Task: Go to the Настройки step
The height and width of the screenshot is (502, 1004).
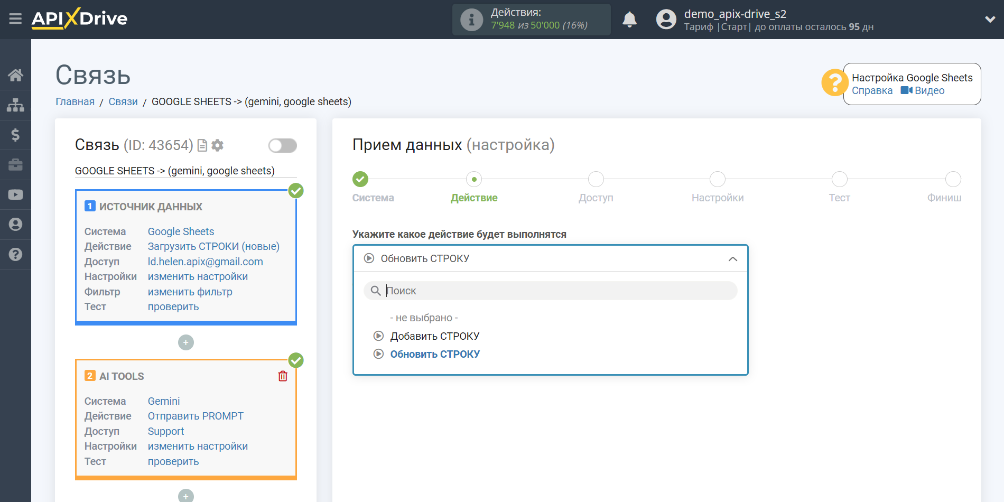Action: coord(718,180)
